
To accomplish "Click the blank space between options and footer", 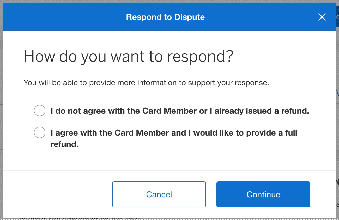I will (169, 160).
